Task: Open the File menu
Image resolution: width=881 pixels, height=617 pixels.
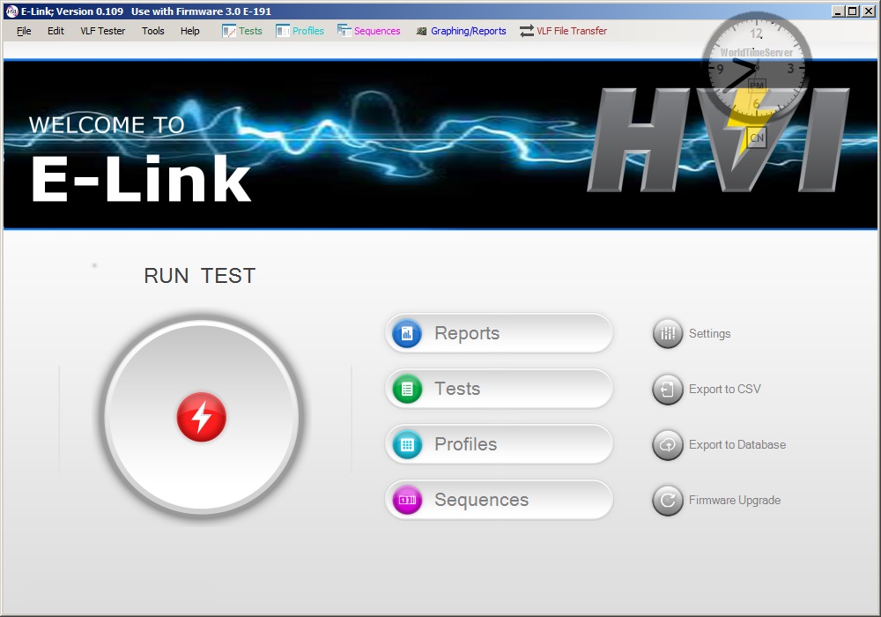Action: [x=24, y=31]
